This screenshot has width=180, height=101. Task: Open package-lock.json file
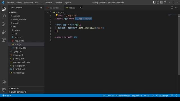coord(26,62)
